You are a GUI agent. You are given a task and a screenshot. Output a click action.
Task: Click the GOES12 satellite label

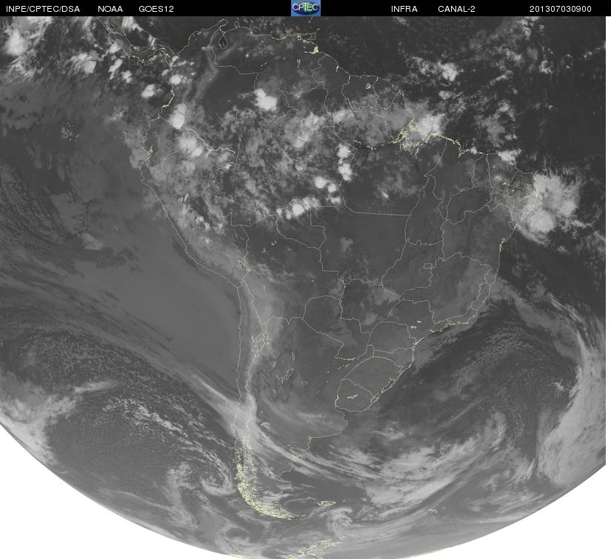156,9
